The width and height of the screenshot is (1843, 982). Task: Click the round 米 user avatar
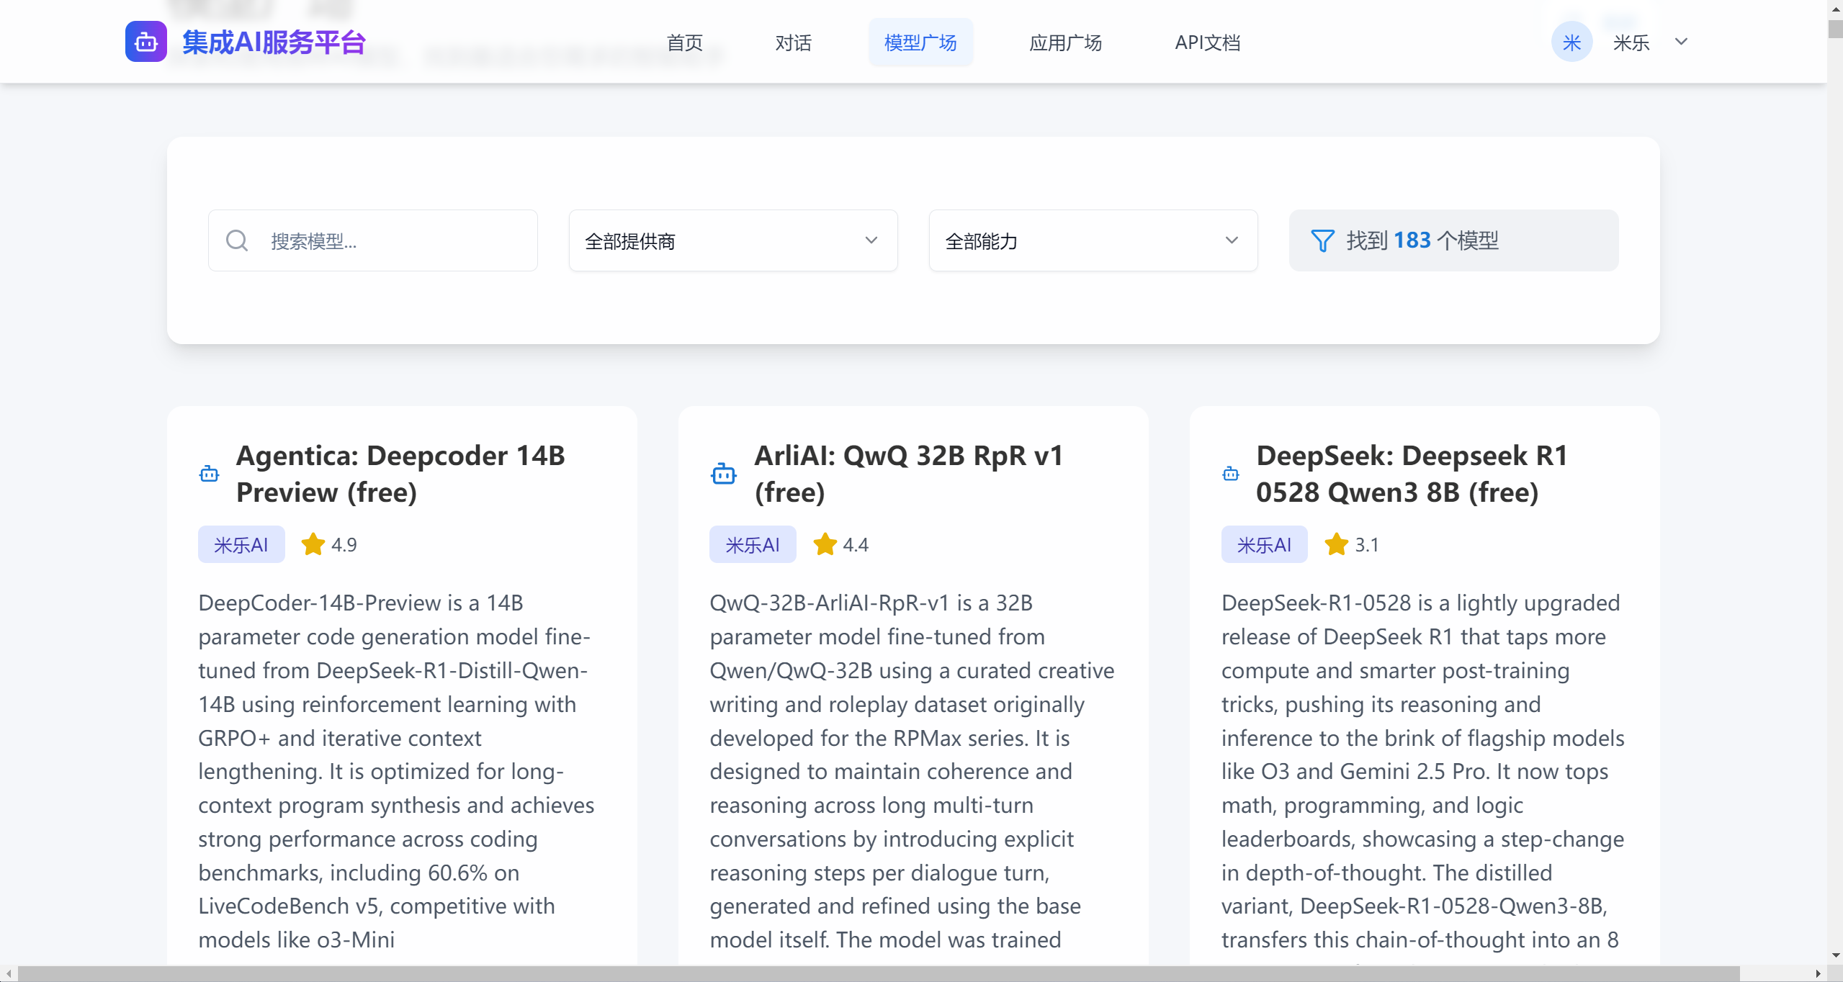click(x=1571, y=42)
